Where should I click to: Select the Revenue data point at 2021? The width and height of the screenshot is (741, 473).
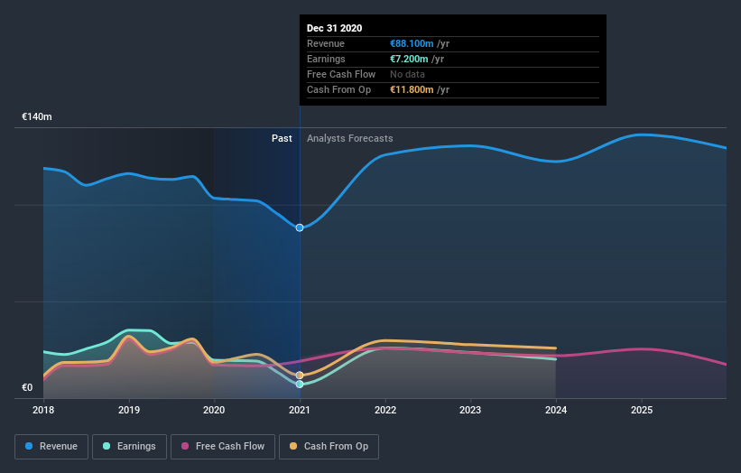coord(300,227)
